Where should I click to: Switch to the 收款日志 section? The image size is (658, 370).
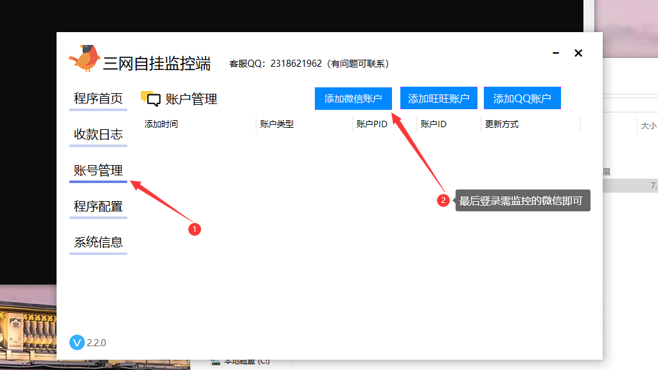point(98,135)
